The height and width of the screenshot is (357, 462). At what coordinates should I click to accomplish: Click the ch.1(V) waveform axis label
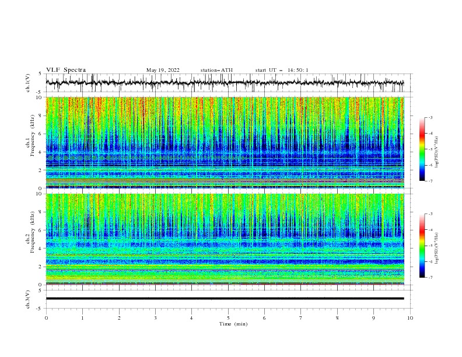[28, 83]
